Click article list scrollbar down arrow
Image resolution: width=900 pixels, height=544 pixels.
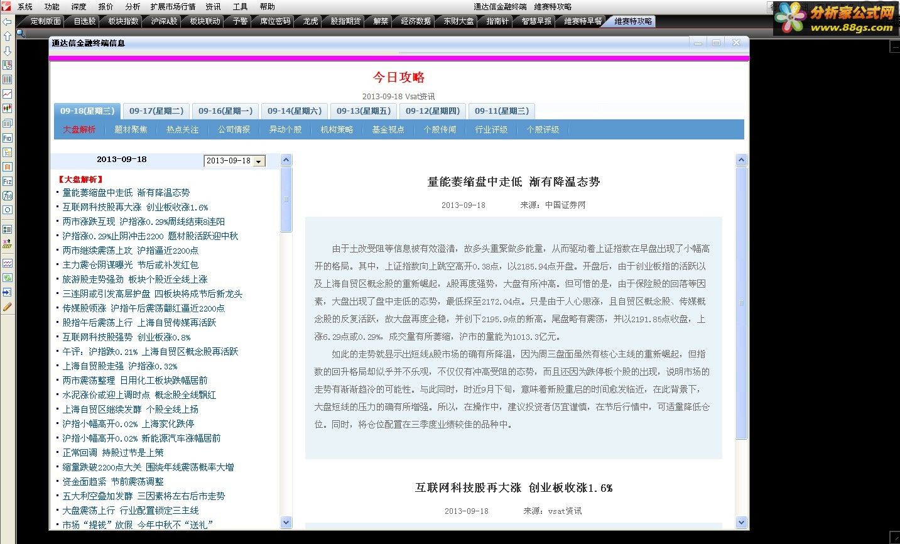(x=286, y=522)
